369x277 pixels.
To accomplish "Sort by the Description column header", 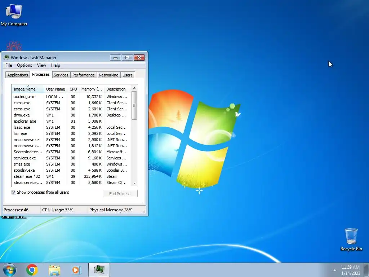I will tap(117, 89).
